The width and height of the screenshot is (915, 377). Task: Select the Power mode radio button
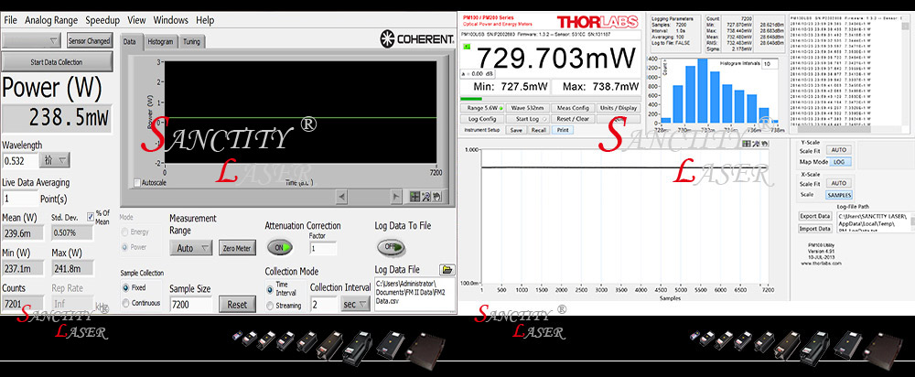[x=124, y=247]
